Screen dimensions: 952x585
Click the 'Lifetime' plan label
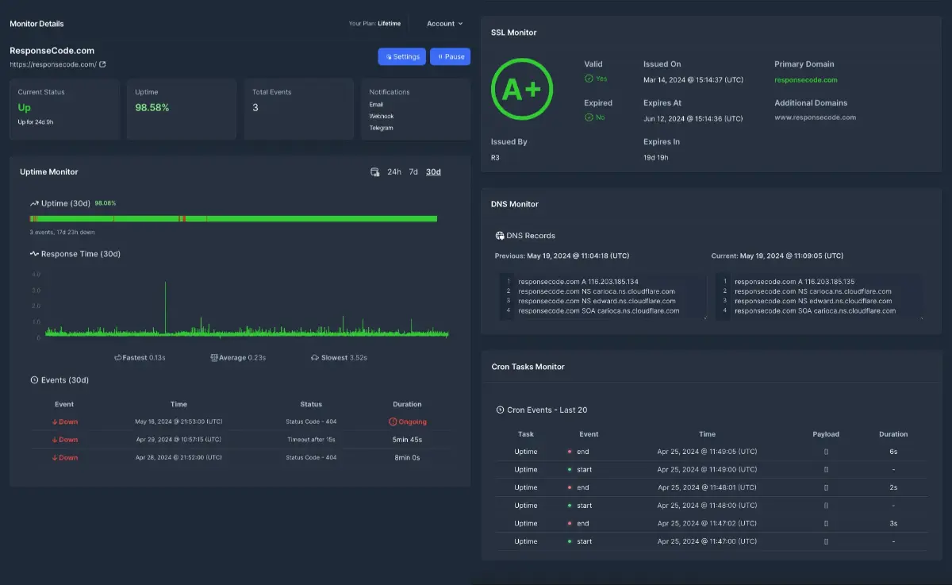[x=390, y=24]
